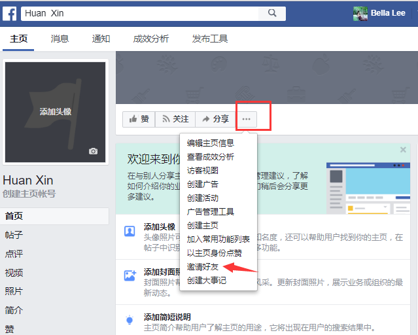Open 点评 in the left sidebar

click(14, 254)
